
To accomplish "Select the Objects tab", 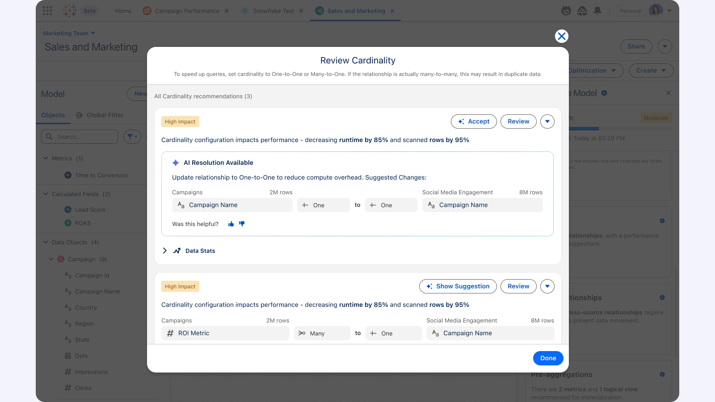I will (53, 115).
